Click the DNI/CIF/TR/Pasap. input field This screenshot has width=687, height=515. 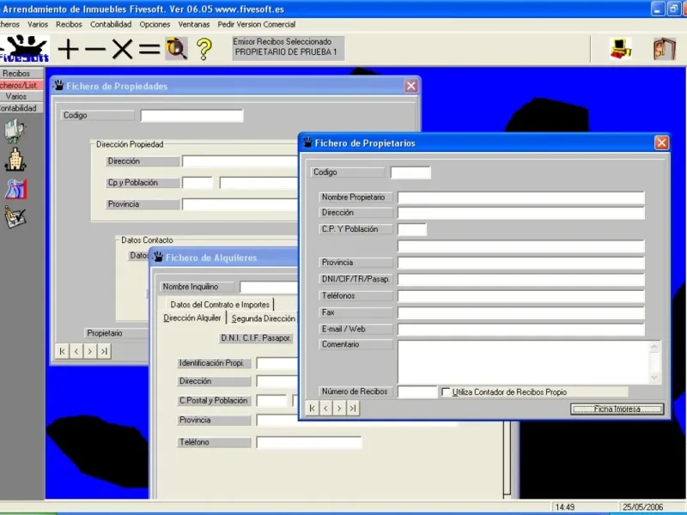(x=521, y=280)
